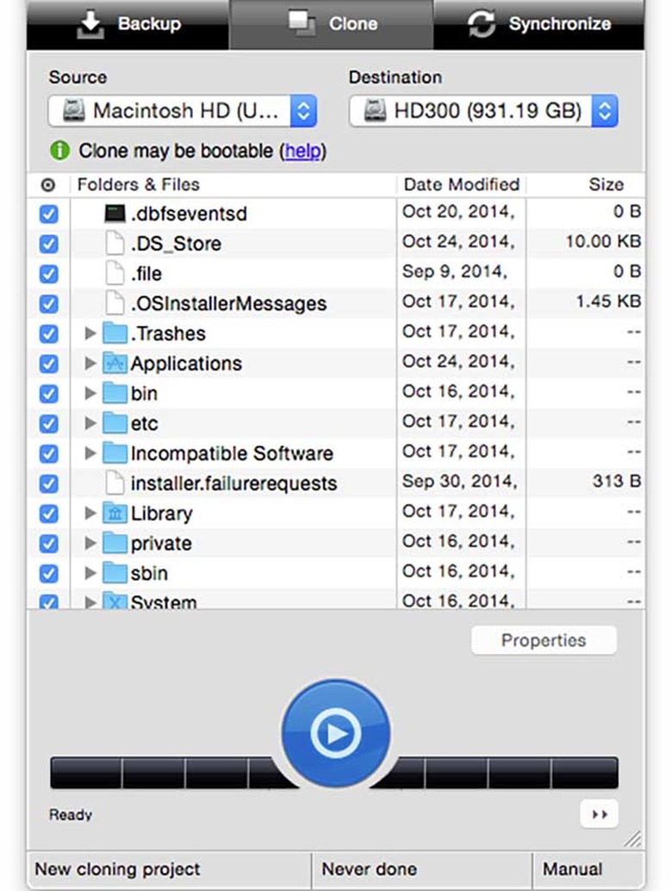Click the selection circle icon in column header

[48, 185]
